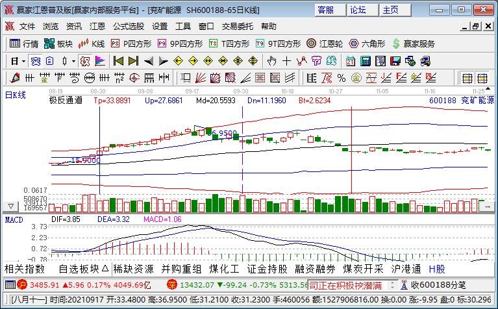This screenshot has width=498, height=309.
Task: Click yellow diamond horizontal compress icon
Action: click(223, 61)
